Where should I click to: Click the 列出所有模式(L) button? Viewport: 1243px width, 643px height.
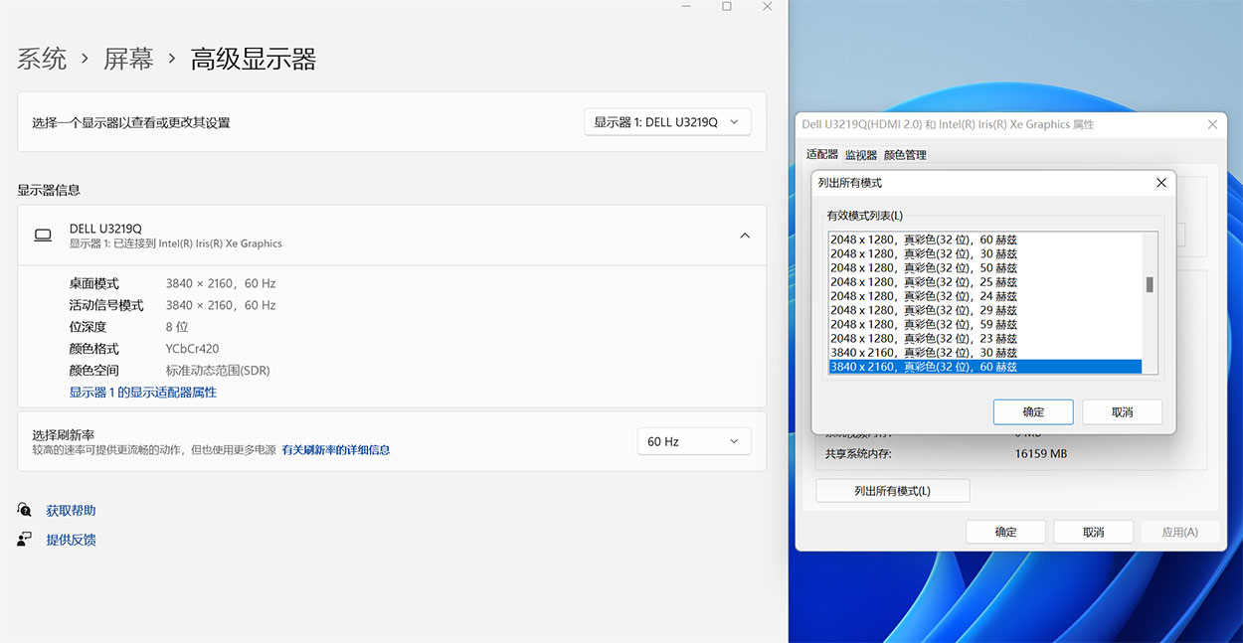click(892, 490)
